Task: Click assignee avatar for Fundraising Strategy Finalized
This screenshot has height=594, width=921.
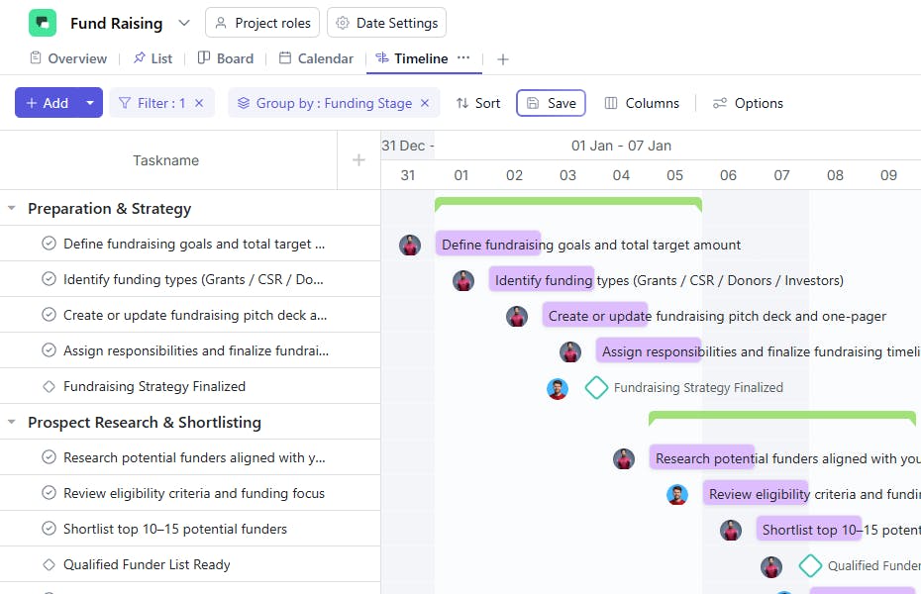Action: [x=558, y=388]
